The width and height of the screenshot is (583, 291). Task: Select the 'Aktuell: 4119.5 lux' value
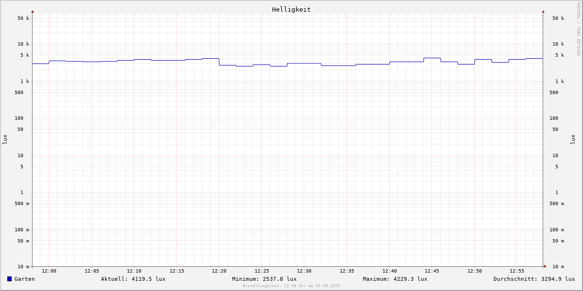click(x=133, y=279)
